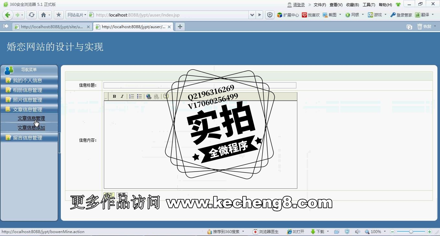
Task: Switch to the jypt/site tab
Action: coord(52,27)
